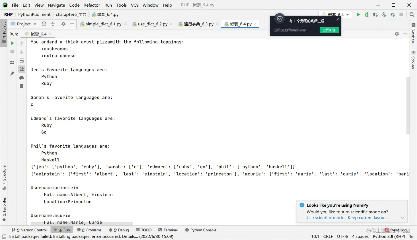Rerun script in the Run panel
This screenshot has width=417, height=240.
(12, 43)
